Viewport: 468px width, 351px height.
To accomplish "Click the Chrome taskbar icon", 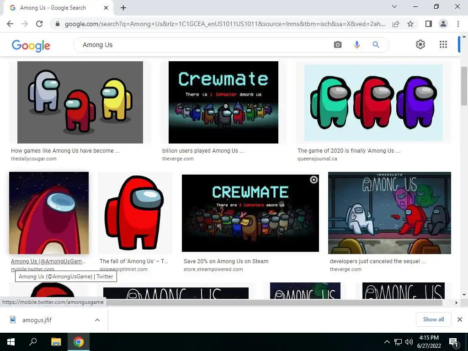I will click(x=79, y=342).
